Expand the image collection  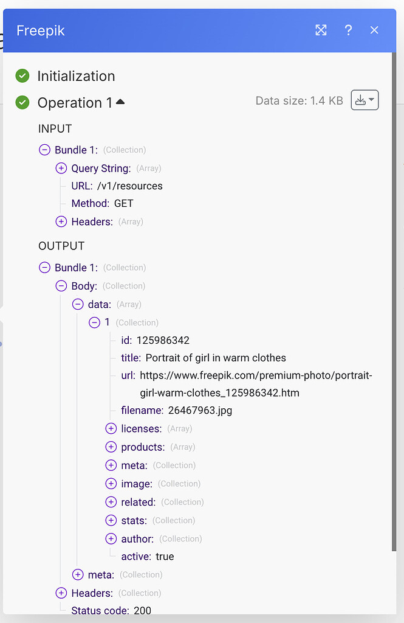pyautogui.click(x=111, y=483)
